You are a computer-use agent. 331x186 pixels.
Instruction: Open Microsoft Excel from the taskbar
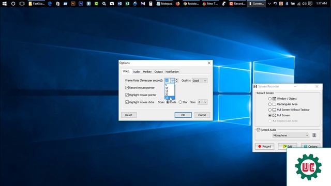click(127, 4)
